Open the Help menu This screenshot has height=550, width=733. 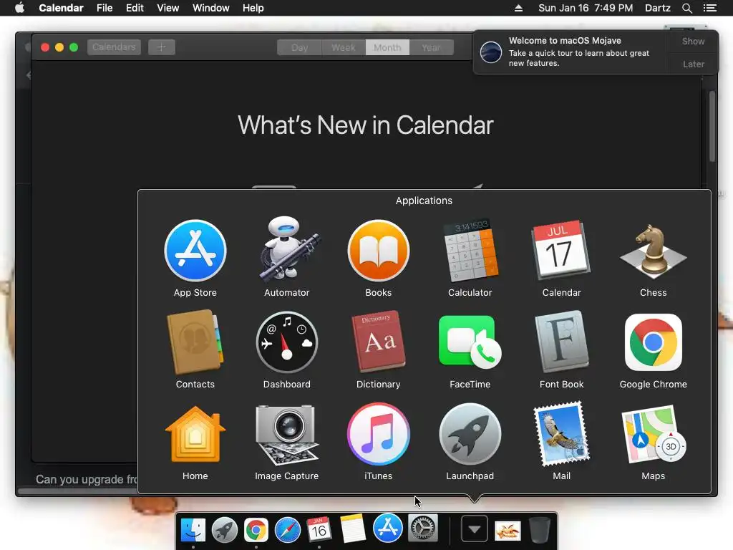click(253, 8)
